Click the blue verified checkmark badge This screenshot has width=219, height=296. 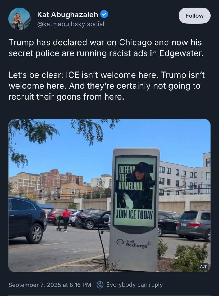coord(104,14)
